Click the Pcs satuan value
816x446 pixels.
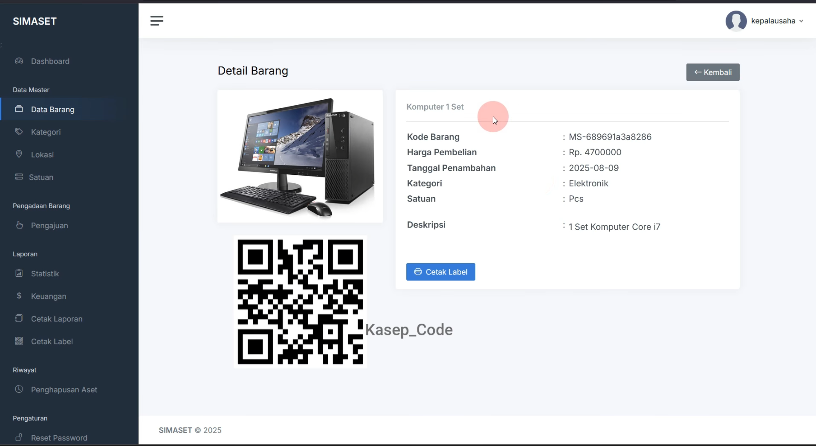[576, 199]
